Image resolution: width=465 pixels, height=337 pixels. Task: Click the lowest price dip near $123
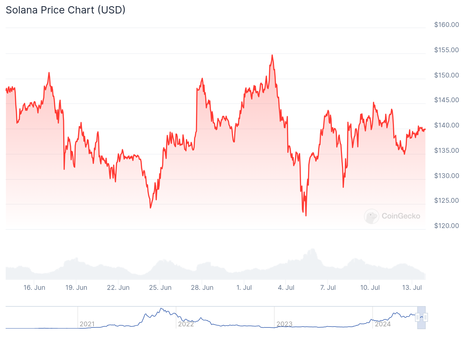(x=306, y=215)
